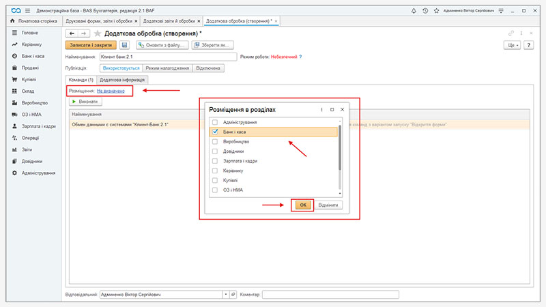
Task: Switch to the Додаткова інформація tab
Action: tap(122, 80)
